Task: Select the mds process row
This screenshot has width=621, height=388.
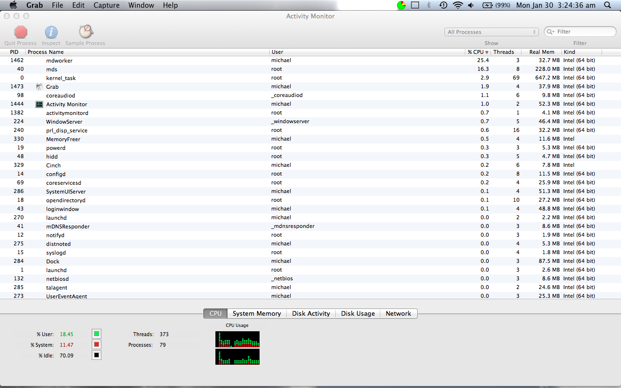Action: point(310,69)
